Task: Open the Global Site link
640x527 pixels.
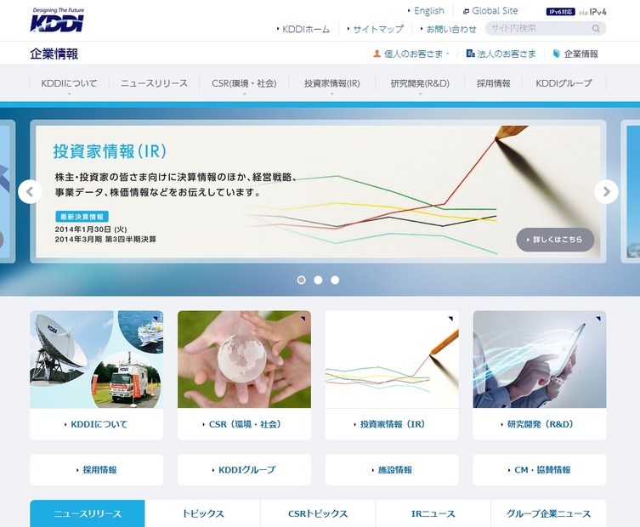Action: (x=495, y=11)
